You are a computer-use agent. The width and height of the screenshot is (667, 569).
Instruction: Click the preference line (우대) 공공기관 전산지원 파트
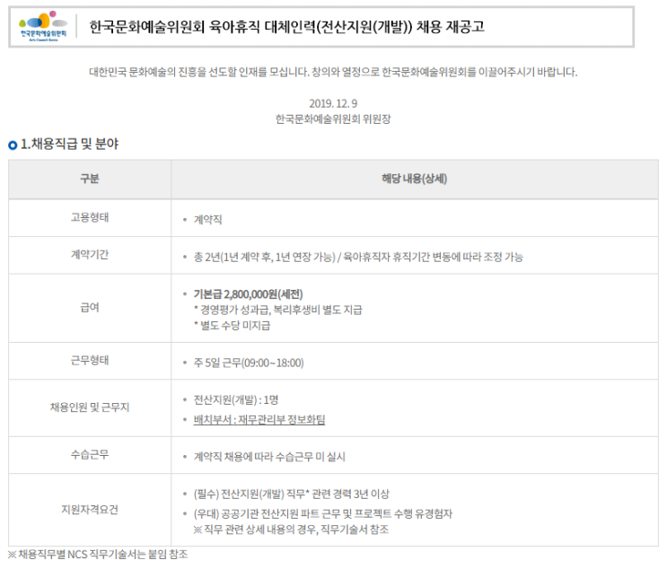tap(323, 513)
